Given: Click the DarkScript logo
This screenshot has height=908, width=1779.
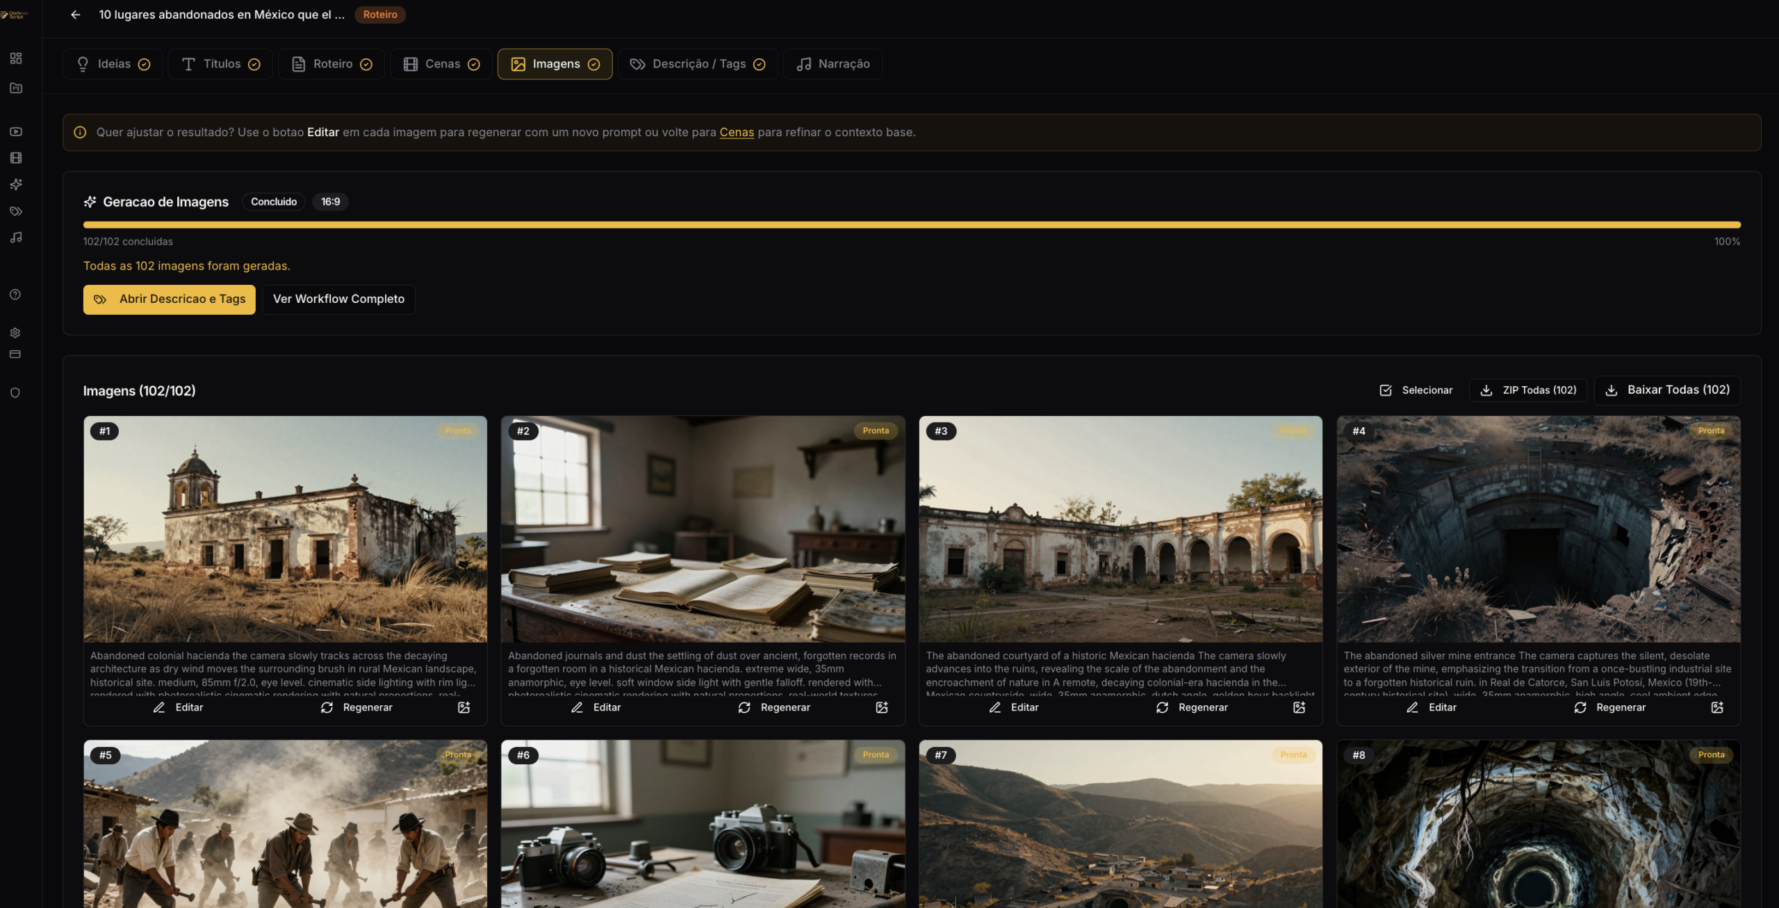Looking at the screenshot, I should click(15, 15).
